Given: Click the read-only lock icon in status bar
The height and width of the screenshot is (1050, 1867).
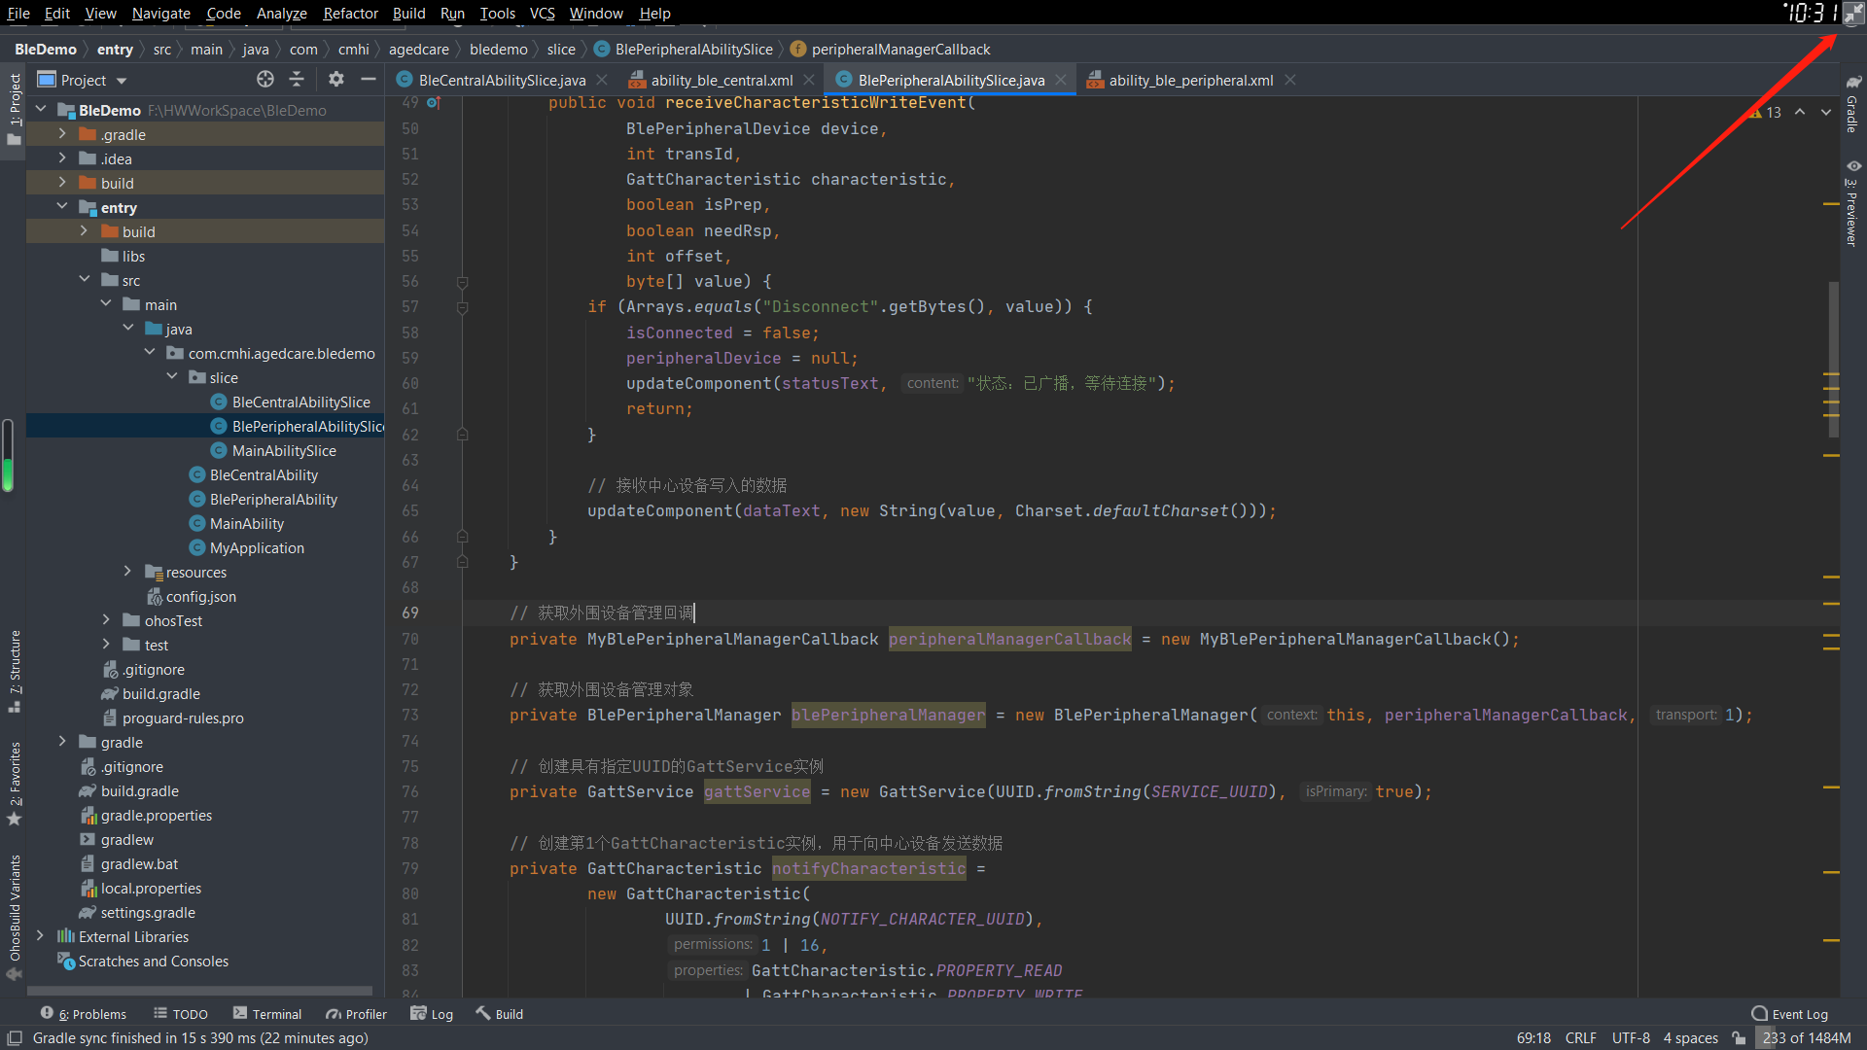Looking at the screenshot, I should tap(1739, 1038).
